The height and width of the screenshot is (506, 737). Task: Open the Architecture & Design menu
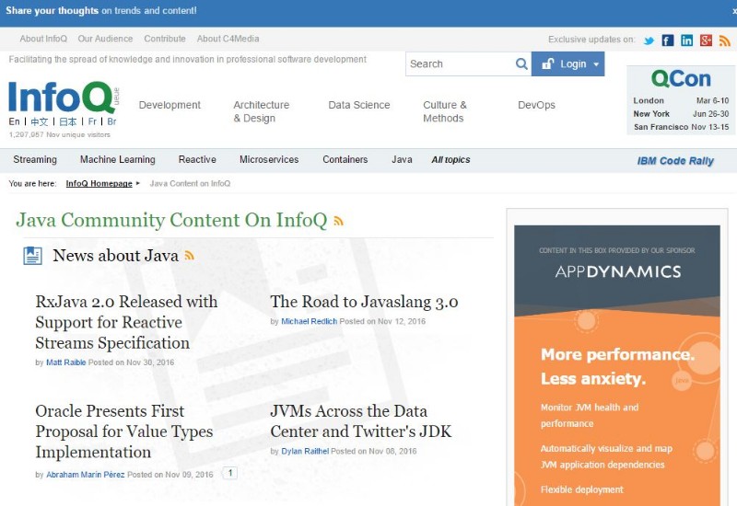pos(262,111)
